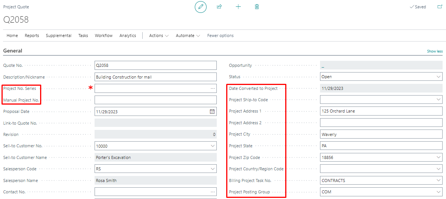Click the Fewer options button
The image size is (446, 199).
220,35
